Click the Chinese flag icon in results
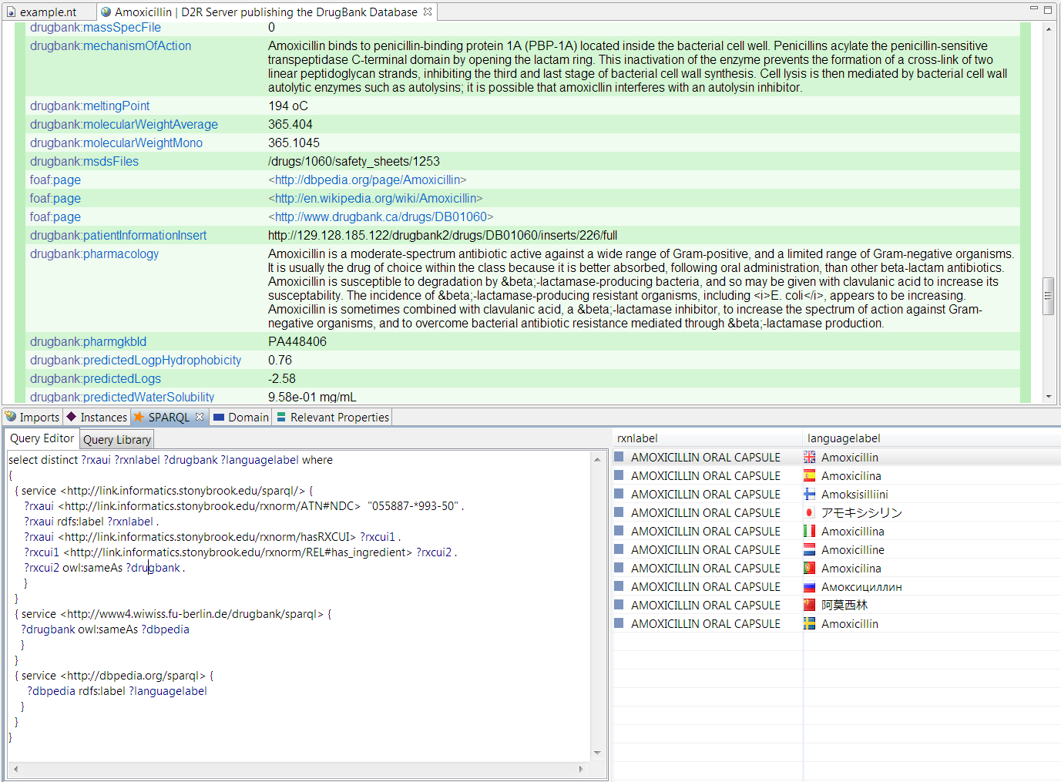 809,606
